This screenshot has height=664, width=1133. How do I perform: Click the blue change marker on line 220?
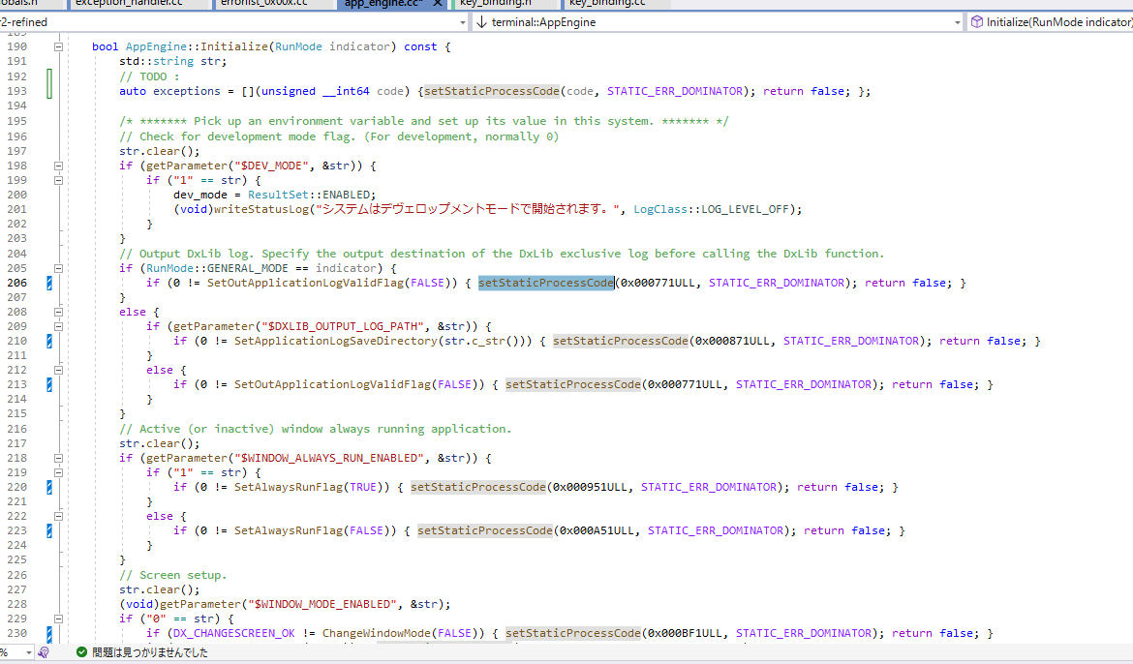coord(49,488)
